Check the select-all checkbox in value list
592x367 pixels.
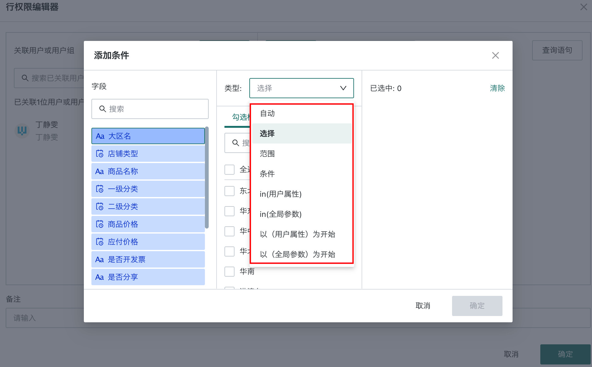pos(229,170)
